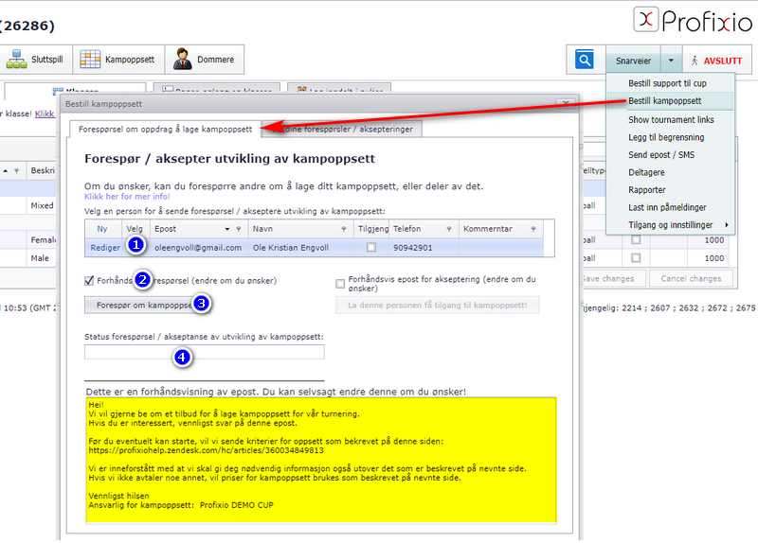Viewport: 758px width, 543px height.
Task: Toggle Tilgjeng checkbox for Ole Kristian Engvoll
Action: (x=371, y=247)
